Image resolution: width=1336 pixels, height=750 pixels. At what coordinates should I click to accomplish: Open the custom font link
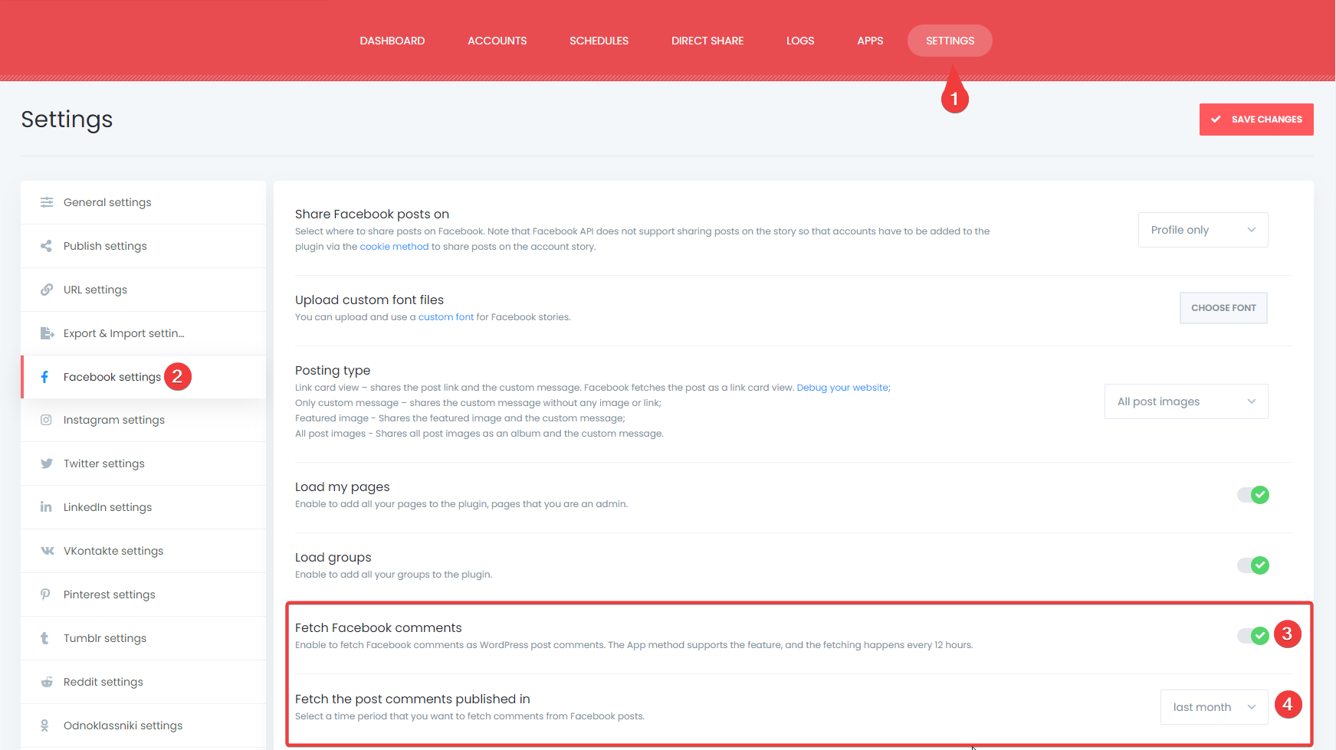(x=446, y=317)
